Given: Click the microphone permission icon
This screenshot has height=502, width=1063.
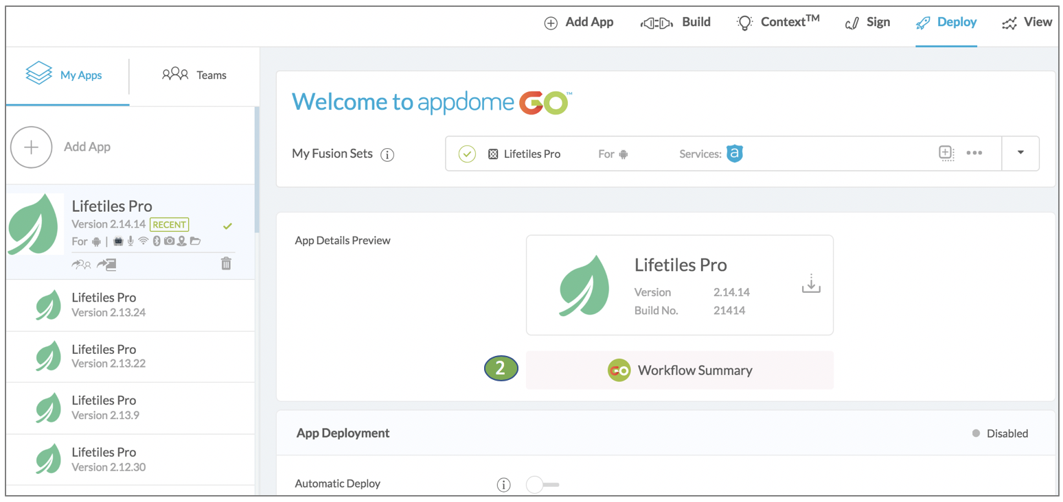Looking at the screenshot, I should pyautogui.click(x=130, y=241).
